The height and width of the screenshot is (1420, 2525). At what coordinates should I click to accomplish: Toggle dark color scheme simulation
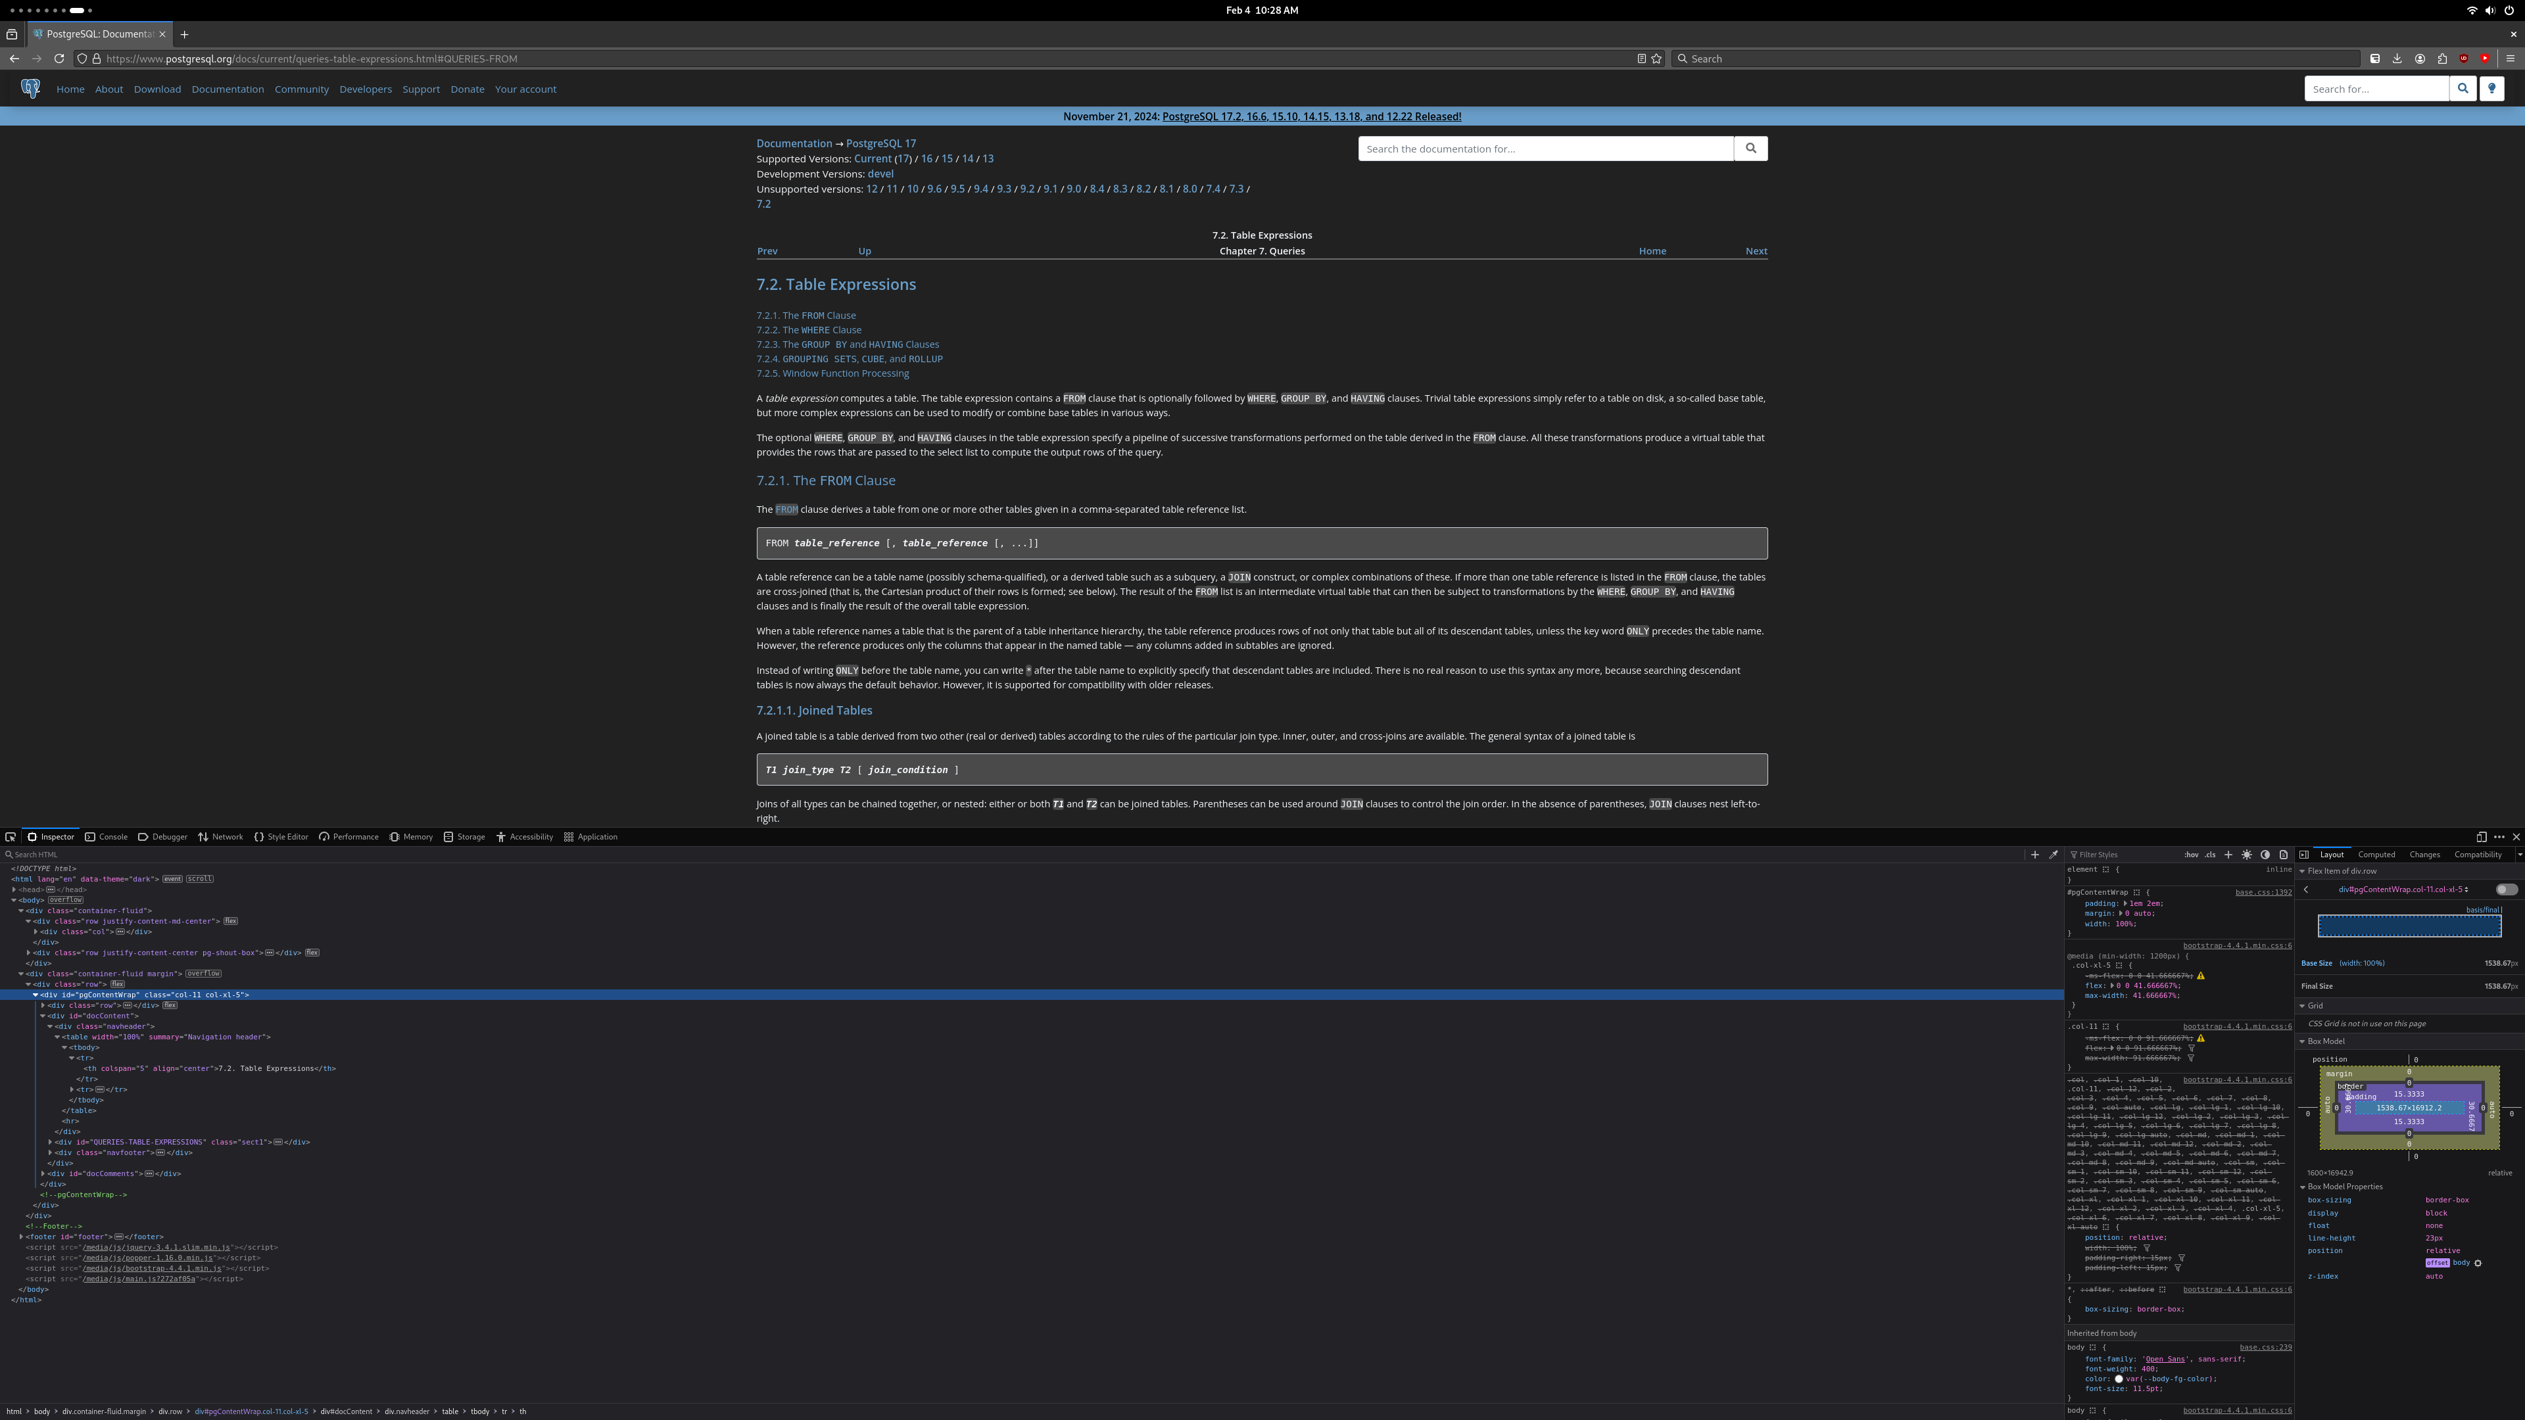pos(2265,855)
